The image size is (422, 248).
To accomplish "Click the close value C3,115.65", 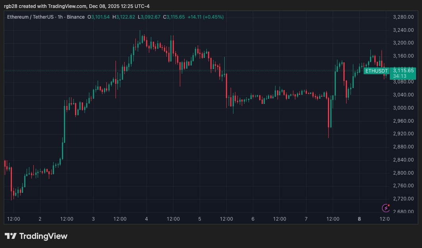I will coord(174,17).
